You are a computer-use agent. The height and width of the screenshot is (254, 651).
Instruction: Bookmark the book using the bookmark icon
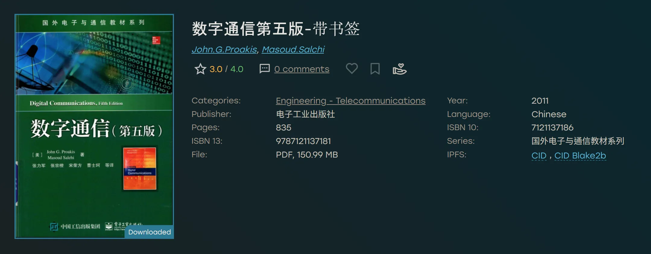click(x=374, y=69)
